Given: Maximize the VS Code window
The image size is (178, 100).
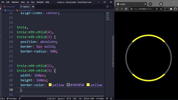Looking at the screenshot, I should pyautogui.click(x=105, y=2).
